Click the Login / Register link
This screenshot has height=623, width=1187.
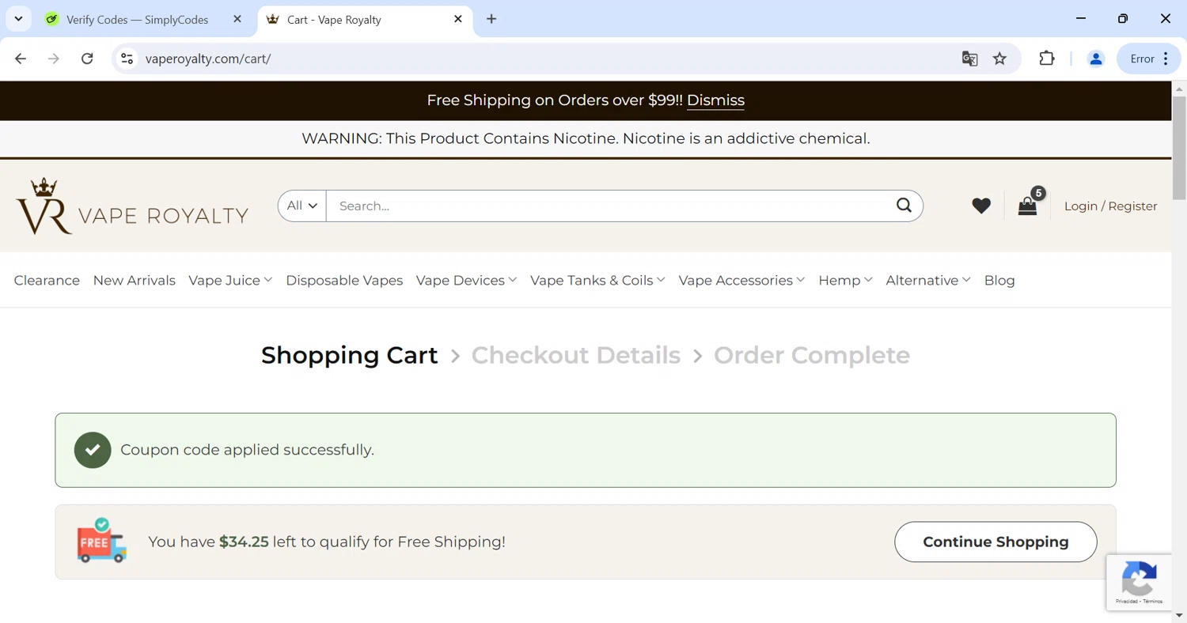pos(1110,206)
